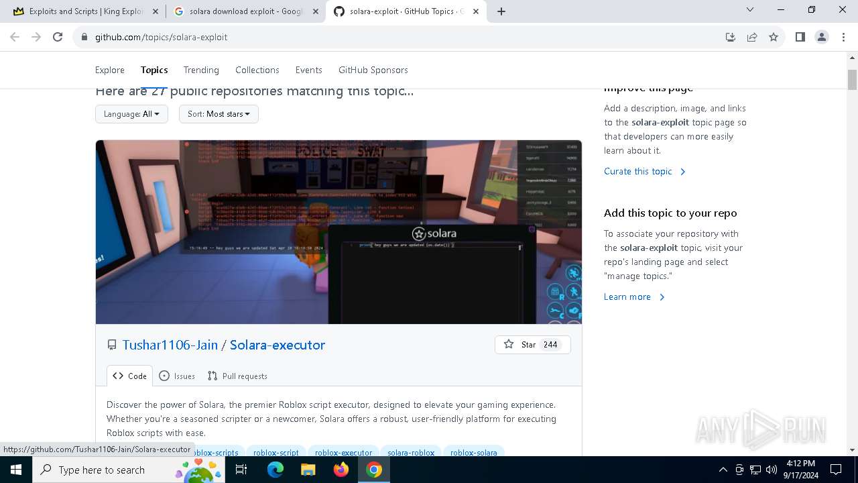Open a new browser tab

501,11
